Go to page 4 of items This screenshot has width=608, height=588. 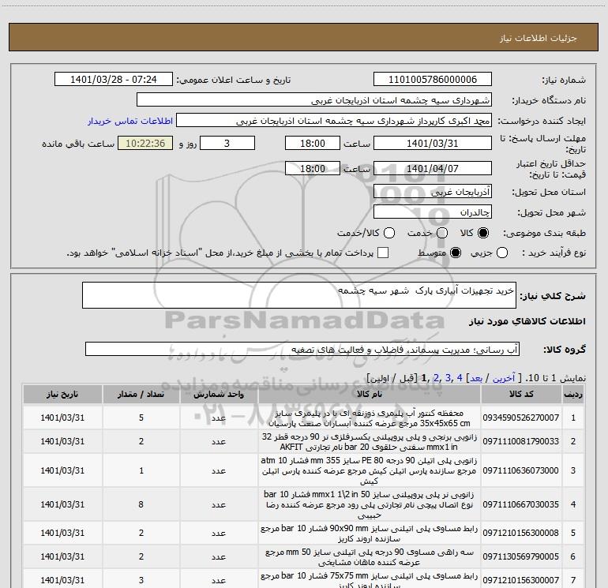pyautogui.click(x=460, y=377)
